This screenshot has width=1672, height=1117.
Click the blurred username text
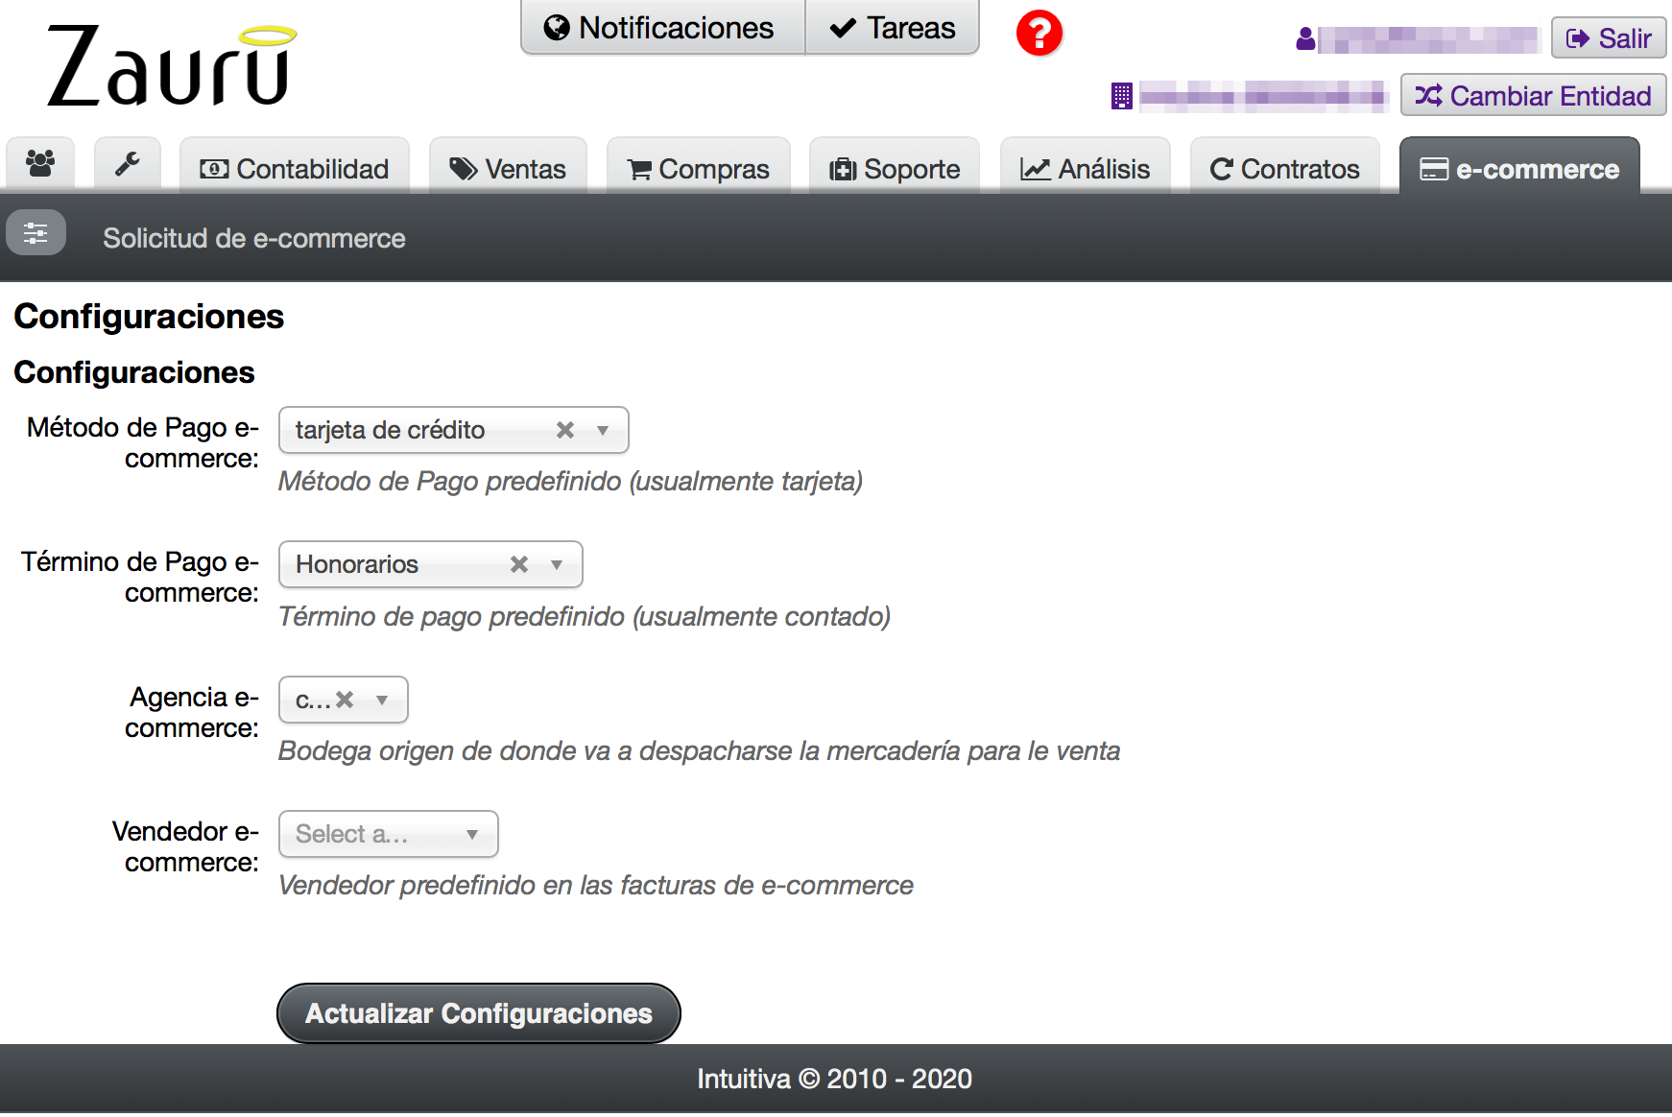click(1429, 39)
